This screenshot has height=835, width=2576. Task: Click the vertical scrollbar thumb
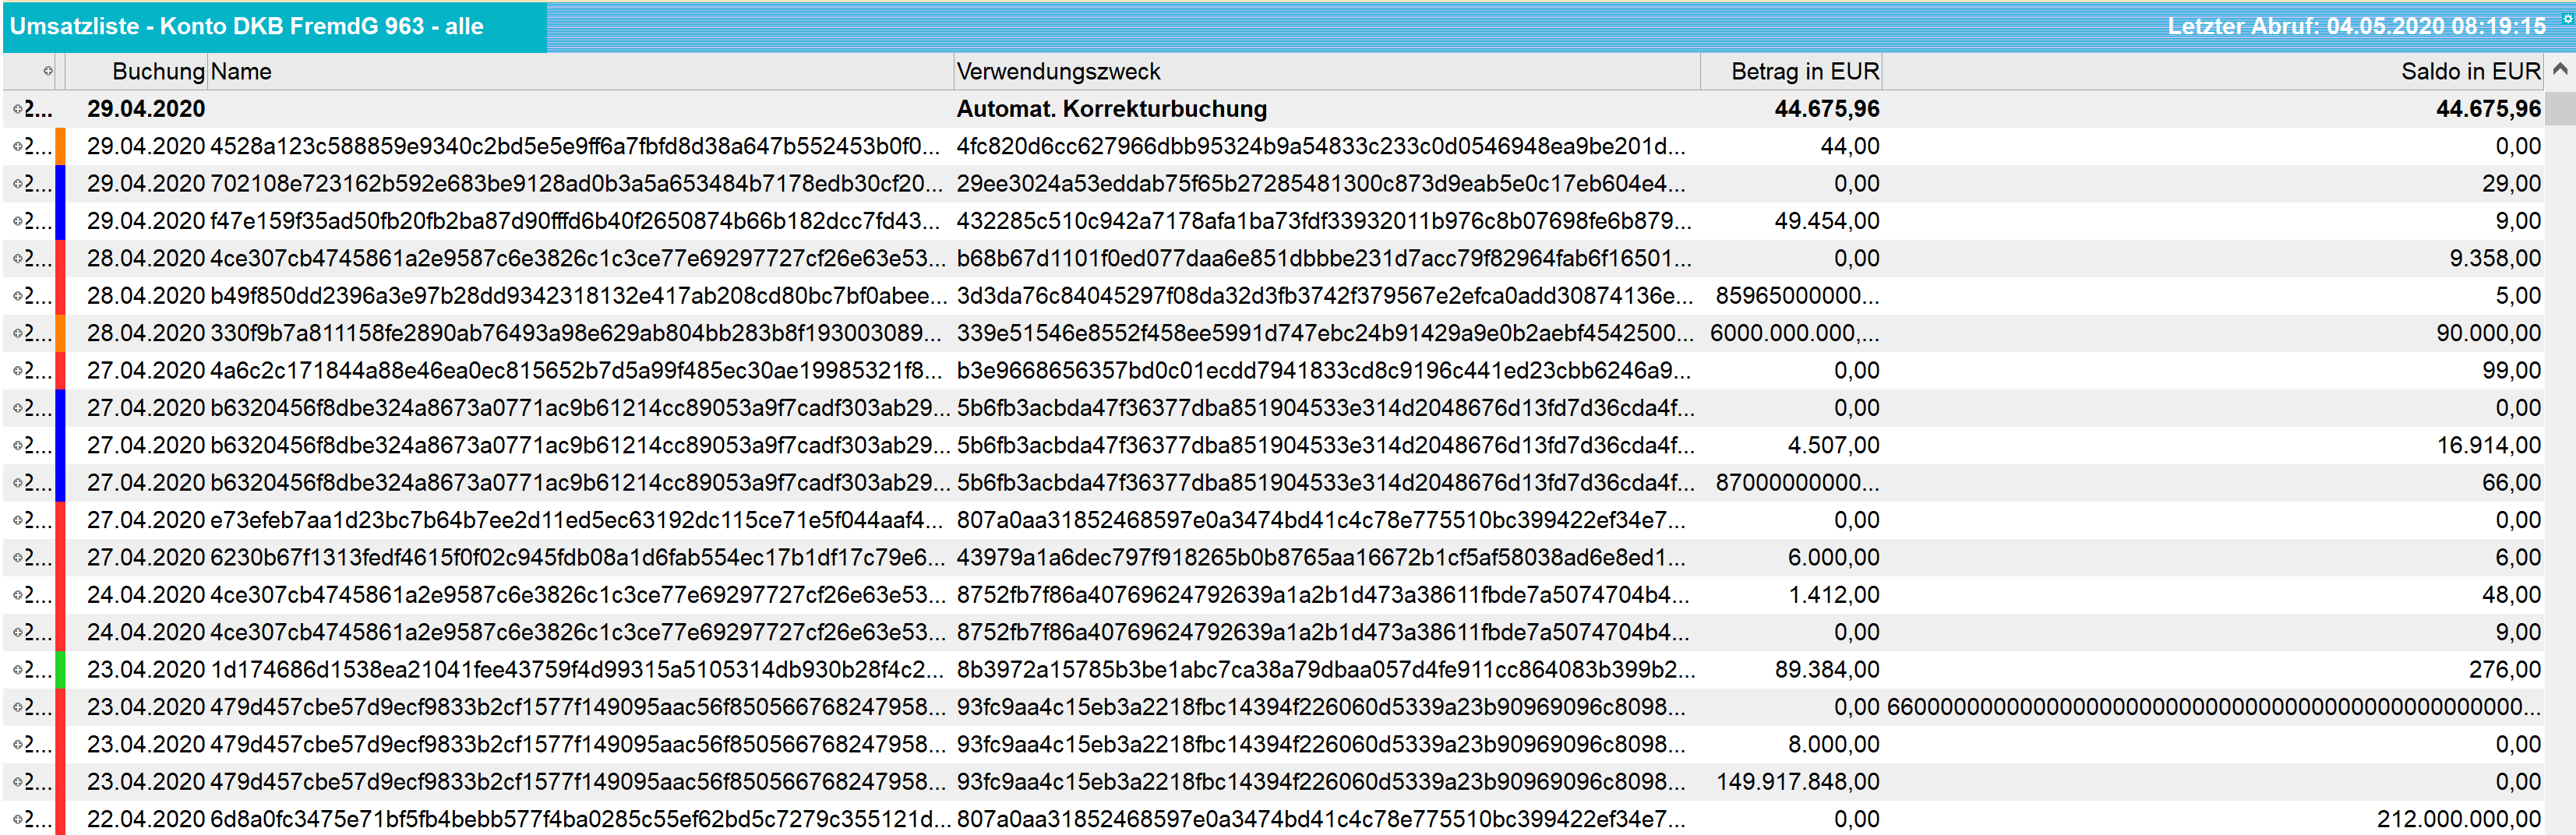[2560, 108]
